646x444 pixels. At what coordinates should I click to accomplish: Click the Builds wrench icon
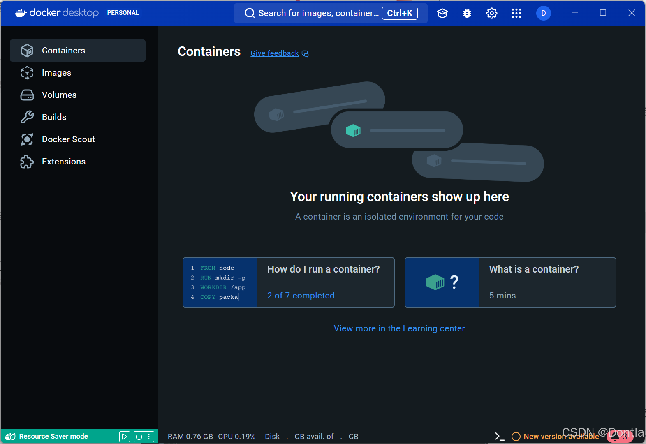point(27,117)
